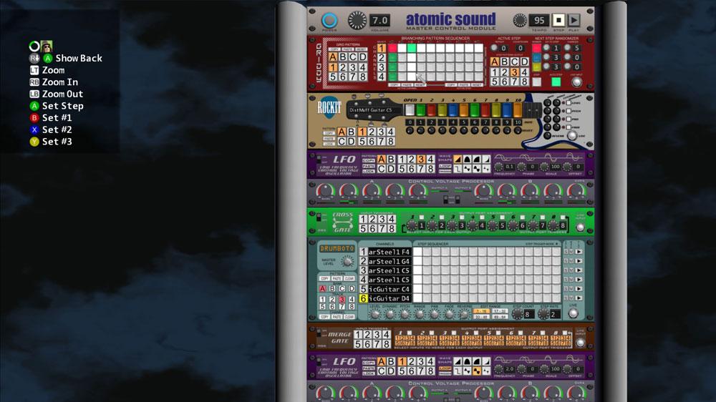Click the white Open fret pad on Rockit
The image size is (716, 402).
pos(410,110)
